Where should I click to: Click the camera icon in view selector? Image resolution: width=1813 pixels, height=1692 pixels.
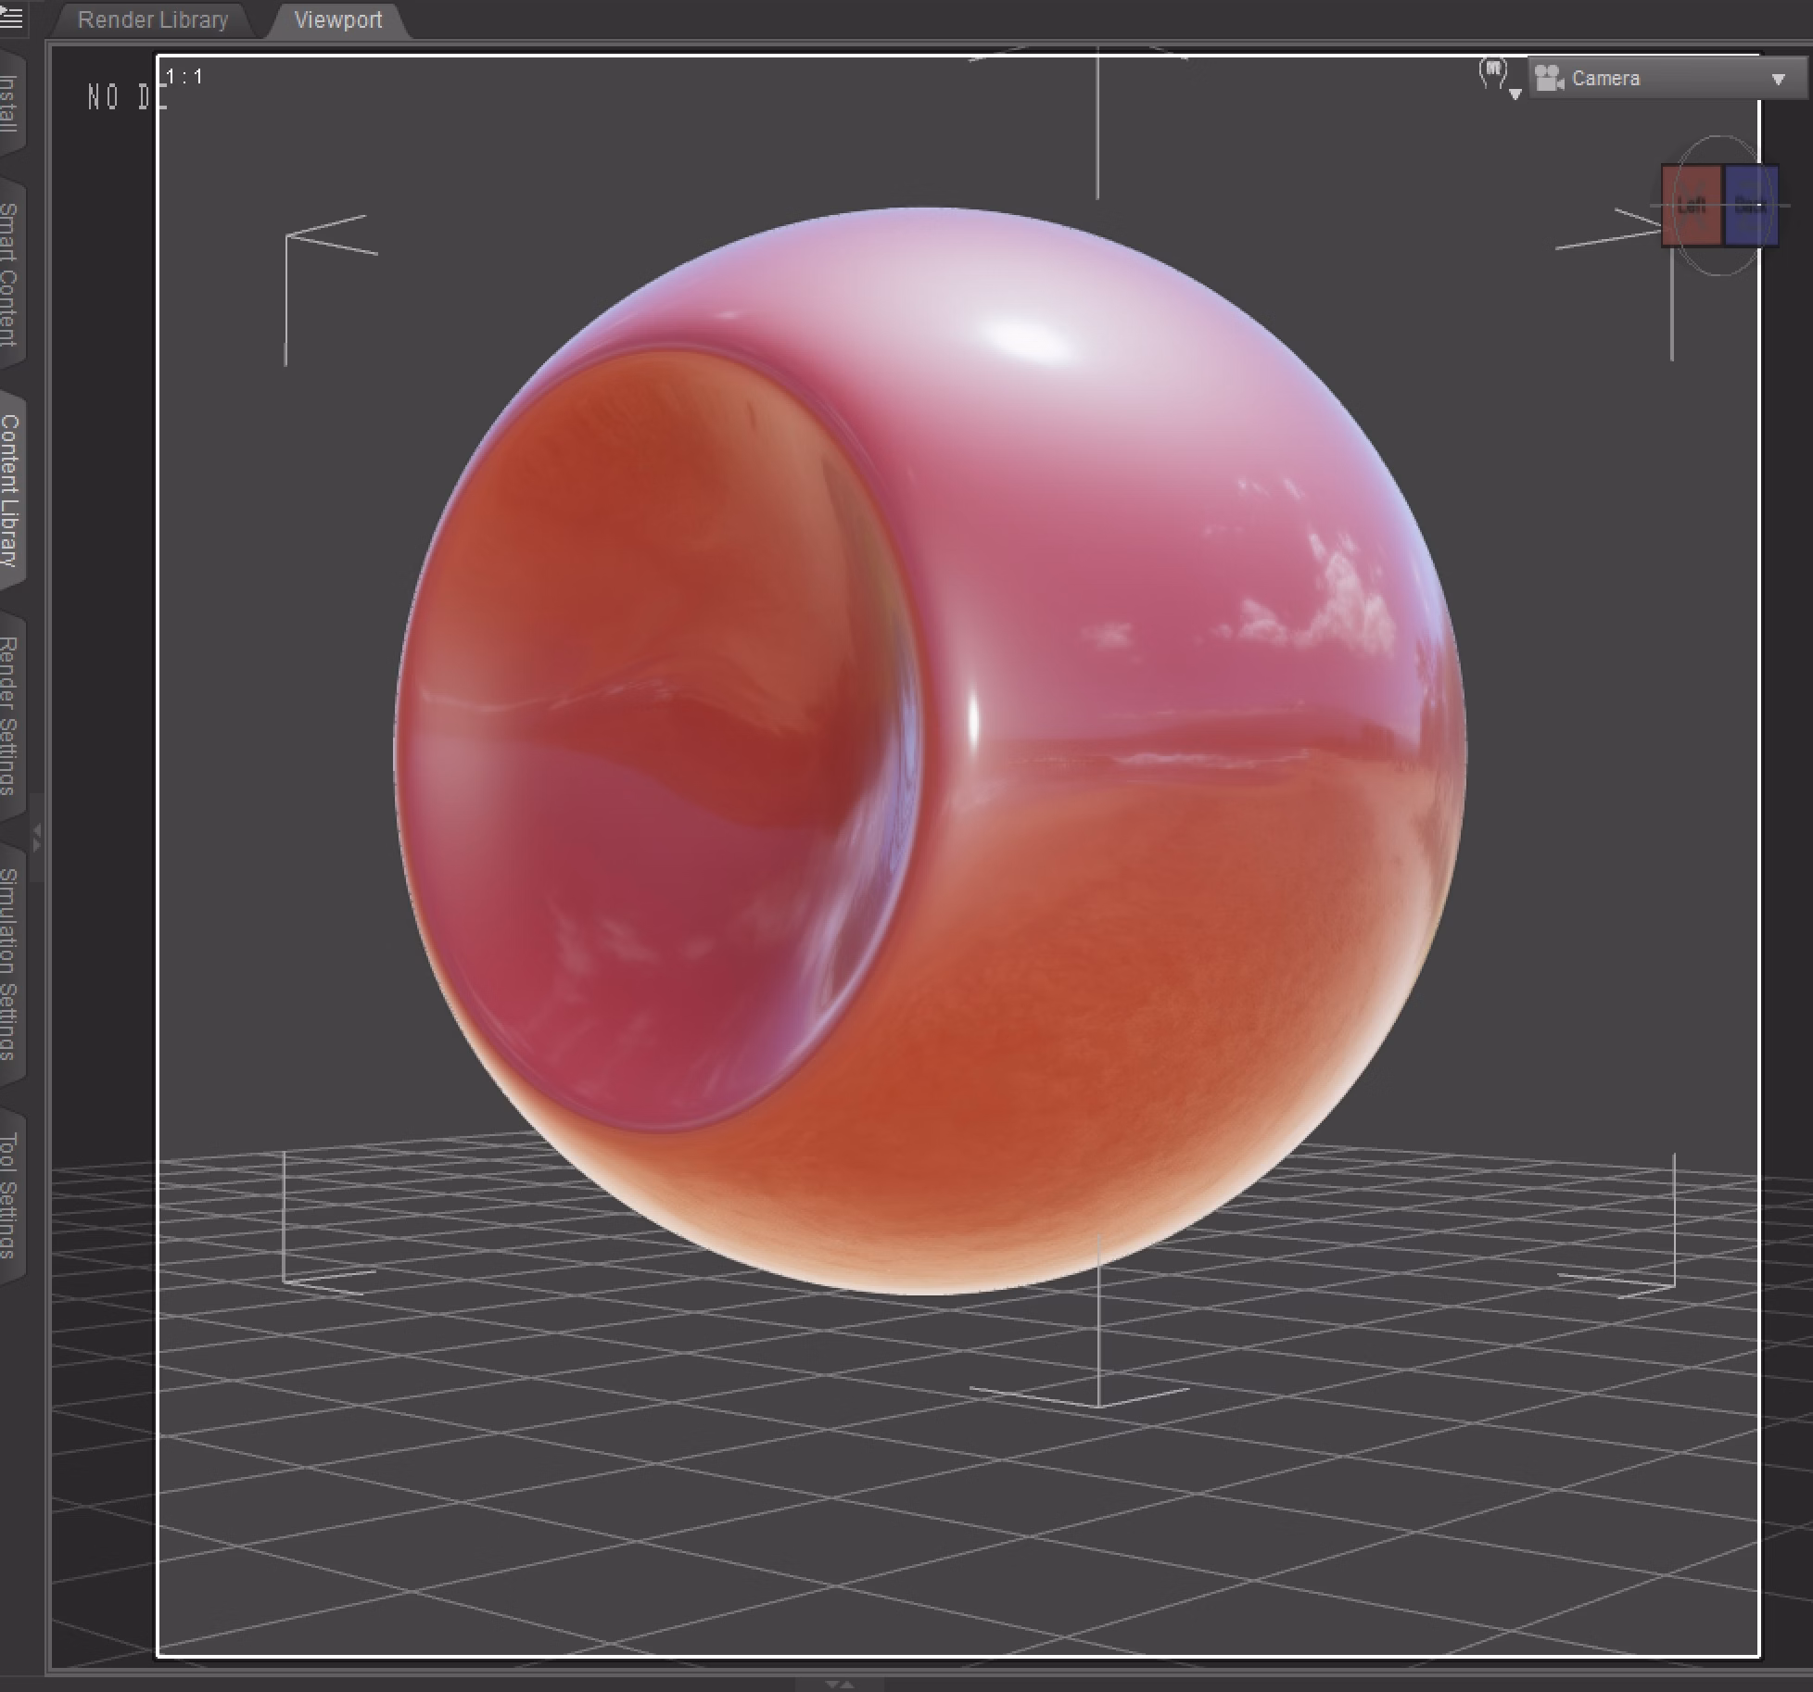1549,78
